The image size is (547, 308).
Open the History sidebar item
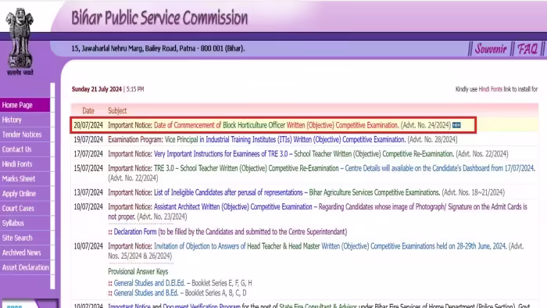pos(25,120)
